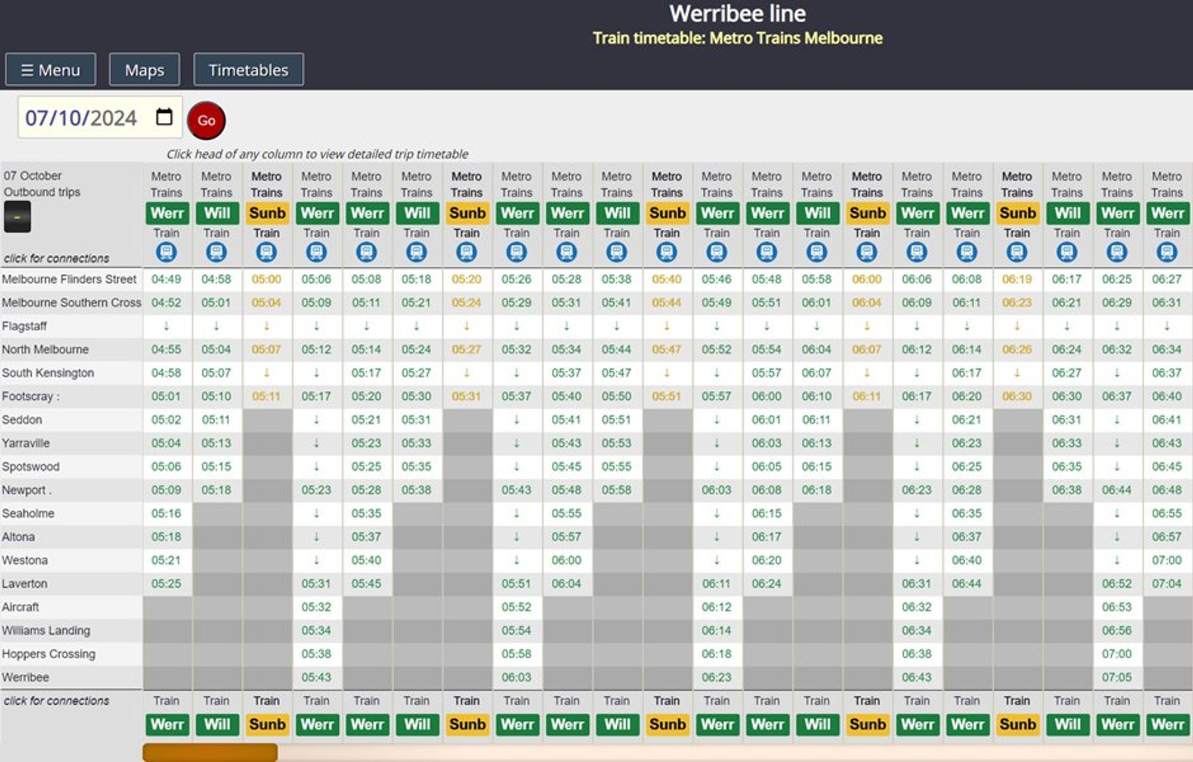This screenshot has width=1193, height=762.
Task: Select the Melbourne Flinders Street station row label
Action: (x=69, y=279)
